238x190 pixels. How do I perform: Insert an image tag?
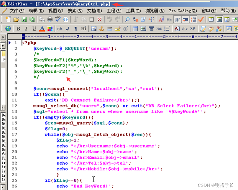pyautogui.click(x=94, y=28)
